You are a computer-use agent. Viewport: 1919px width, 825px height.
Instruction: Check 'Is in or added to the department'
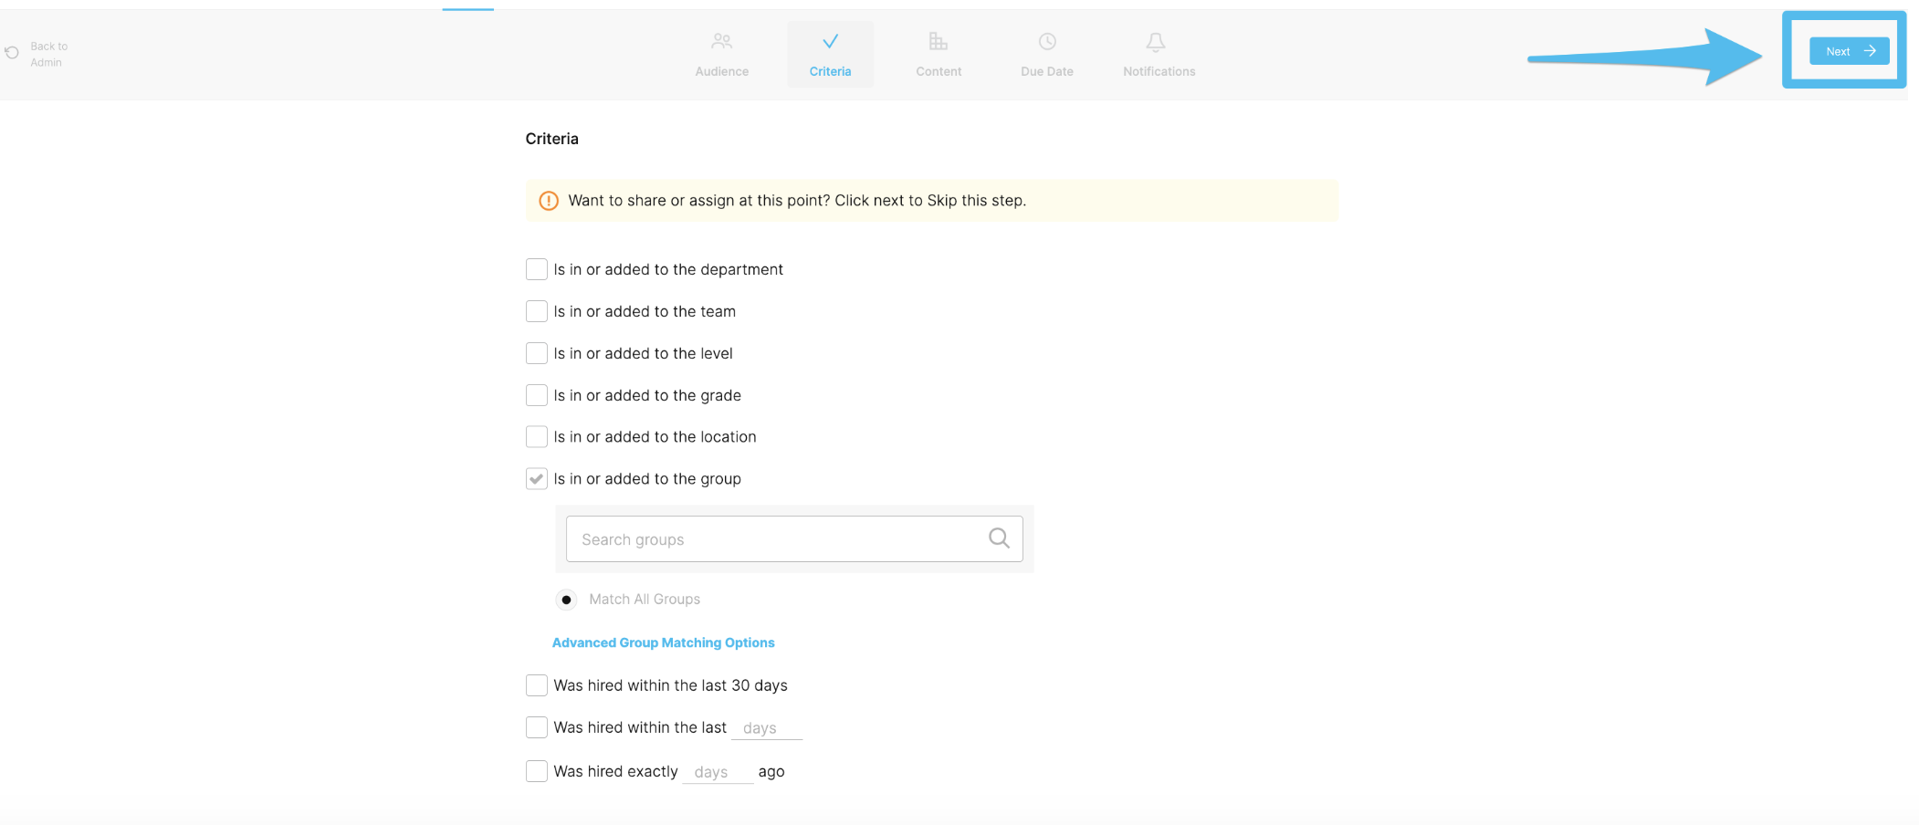click(x=537, y=269)
